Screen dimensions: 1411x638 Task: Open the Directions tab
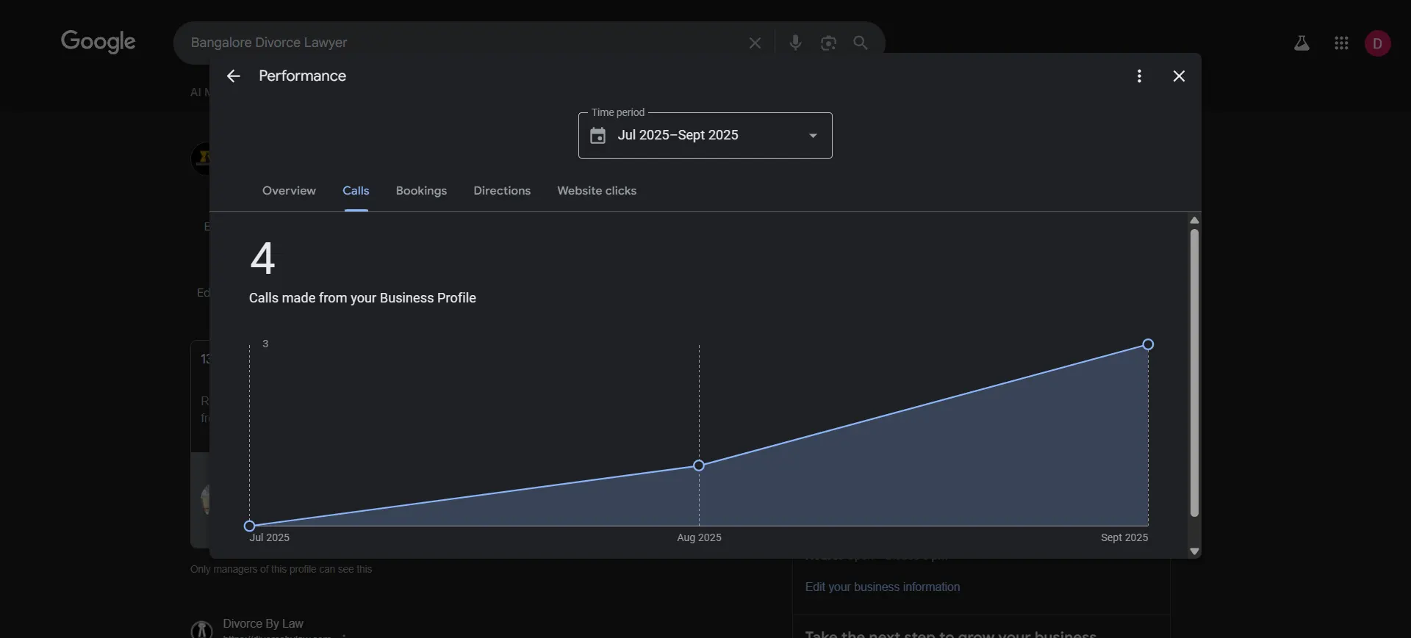(x=502, y=191)
